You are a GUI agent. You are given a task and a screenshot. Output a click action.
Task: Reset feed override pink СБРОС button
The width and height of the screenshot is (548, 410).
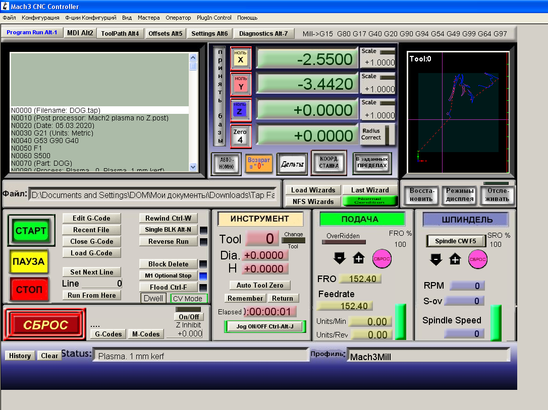(381, 259)
